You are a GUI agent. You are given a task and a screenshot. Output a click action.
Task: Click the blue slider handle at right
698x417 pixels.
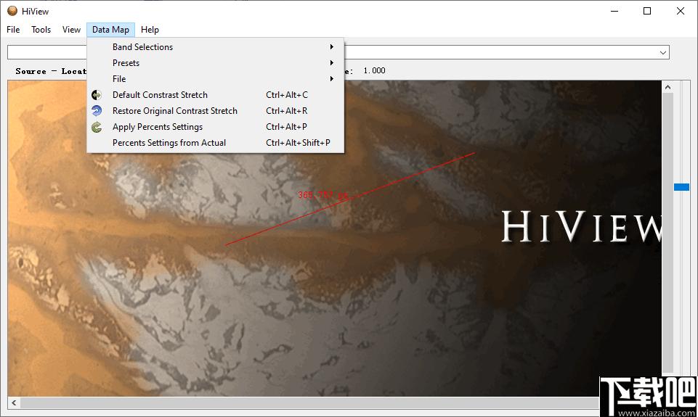[681, 187]
